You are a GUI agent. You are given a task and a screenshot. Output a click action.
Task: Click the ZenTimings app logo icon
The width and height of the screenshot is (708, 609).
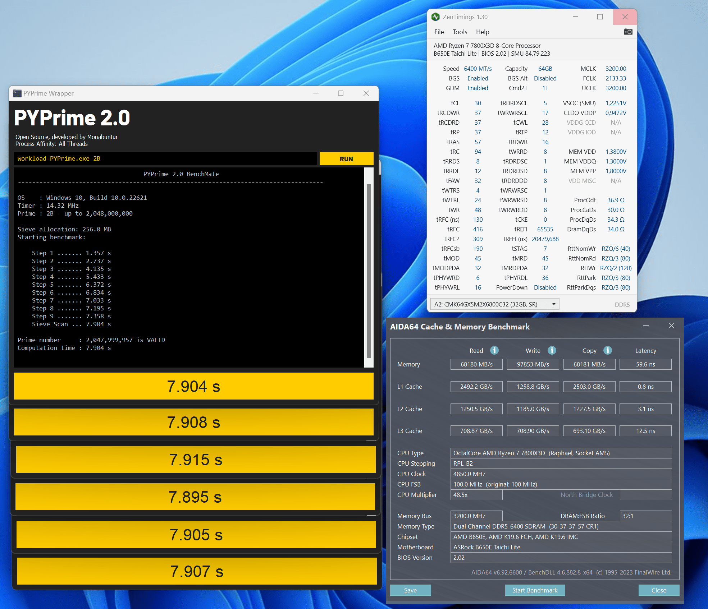click(x=436, y=17)
